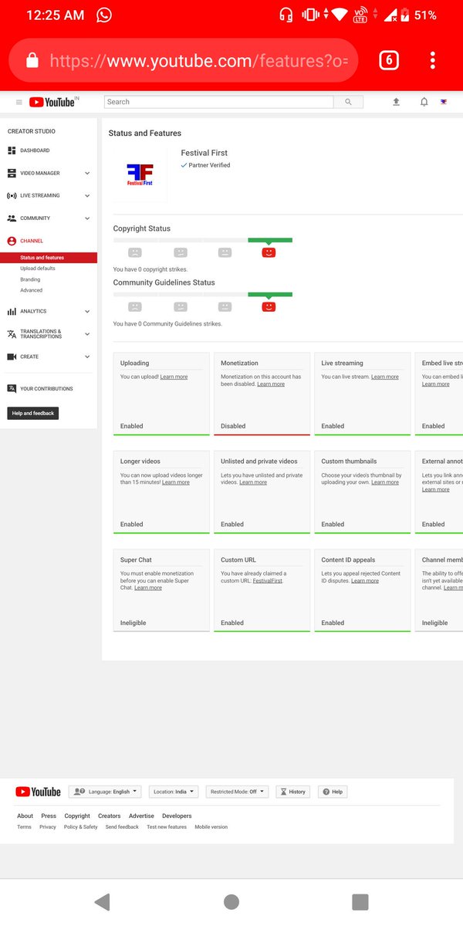Click the Video Manager icon
The height and width of the screenshot is (926, 463).
click(12, 173)
